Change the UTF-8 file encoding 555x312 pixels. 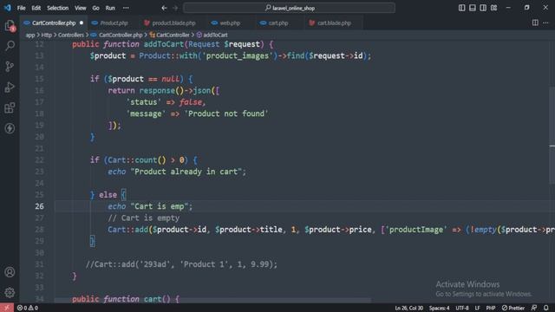click(462, 308)
